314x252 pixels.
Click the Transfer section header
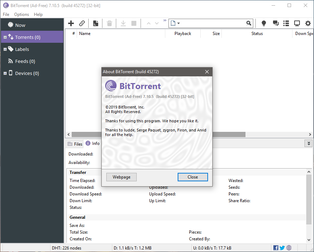point(78,172)
